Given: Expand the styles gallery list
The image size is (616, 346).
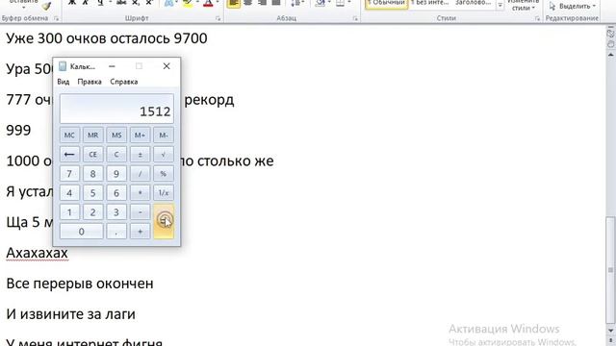Looking at the screenshot, I should coord(500,6).
